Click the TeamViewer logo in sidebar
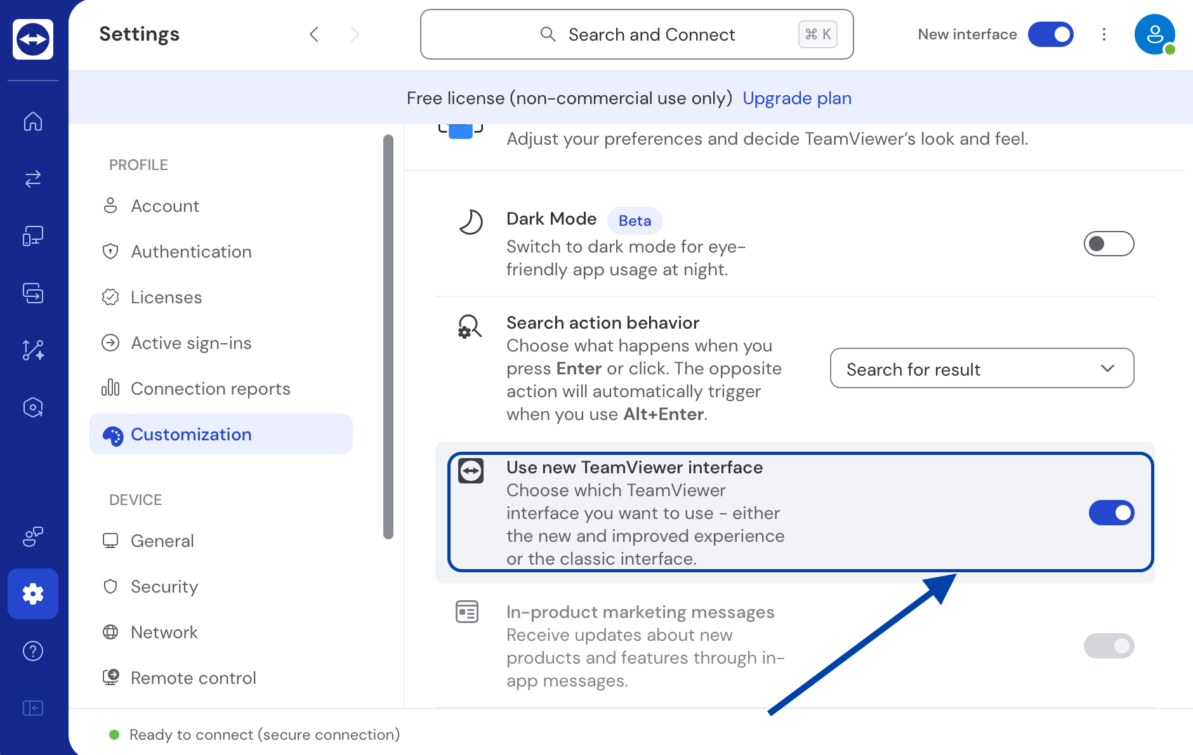Screen dimensions: 1193x755 [x=33, y=39]
